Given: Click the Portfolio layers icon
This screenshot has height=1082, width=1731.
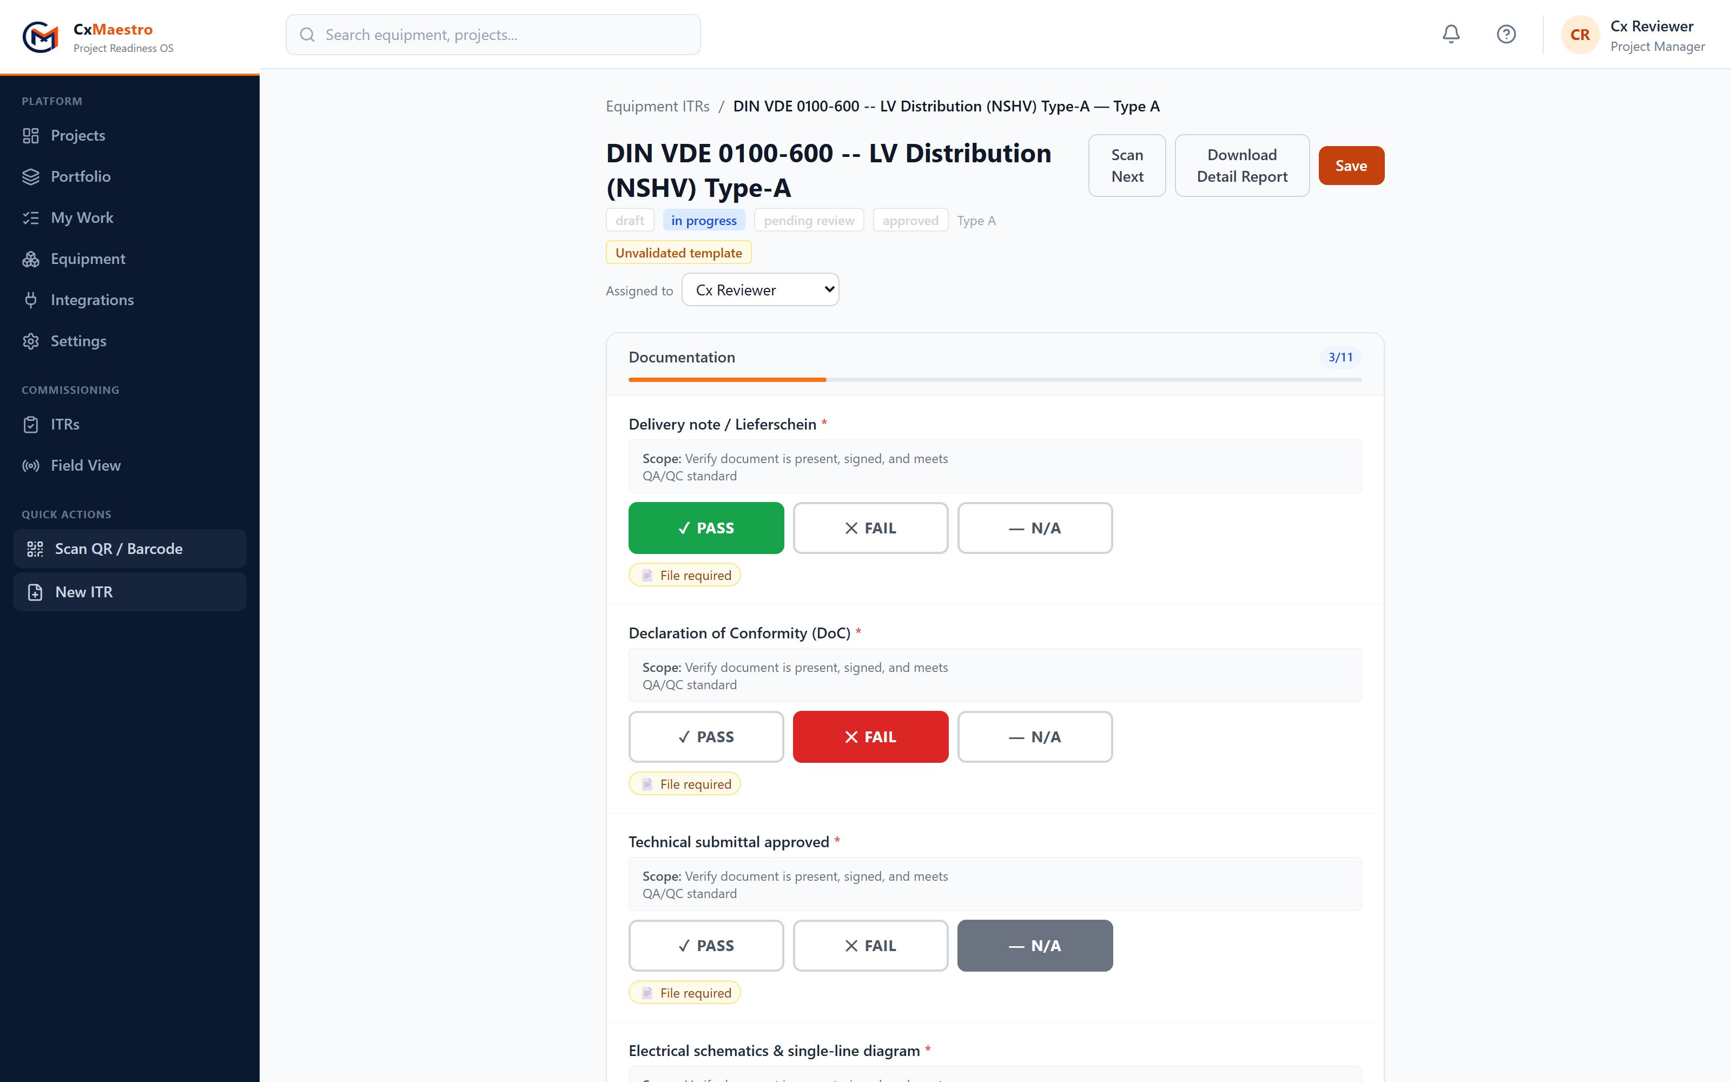Looking at the screenshot, I should [31, 177].
